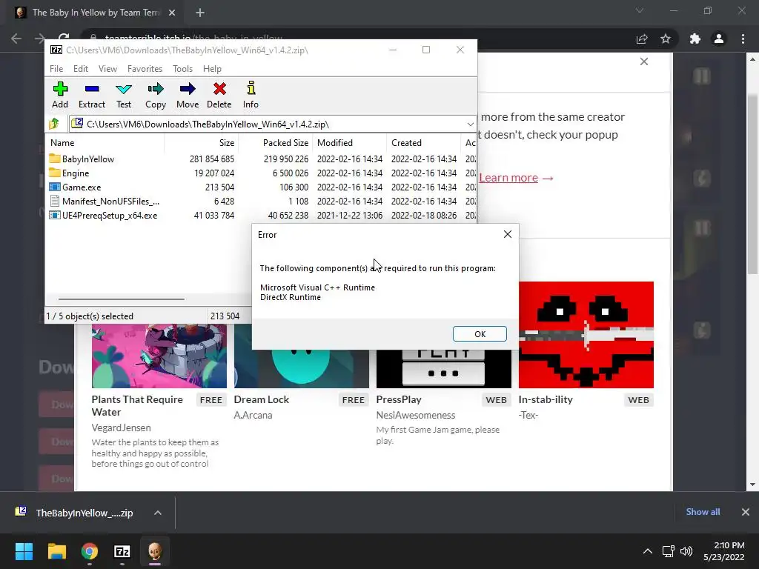Select the BabyInYellow folder

point(88,159)
